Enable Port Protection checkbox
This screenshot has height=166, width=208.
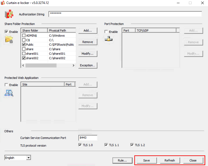click(106, 32)
